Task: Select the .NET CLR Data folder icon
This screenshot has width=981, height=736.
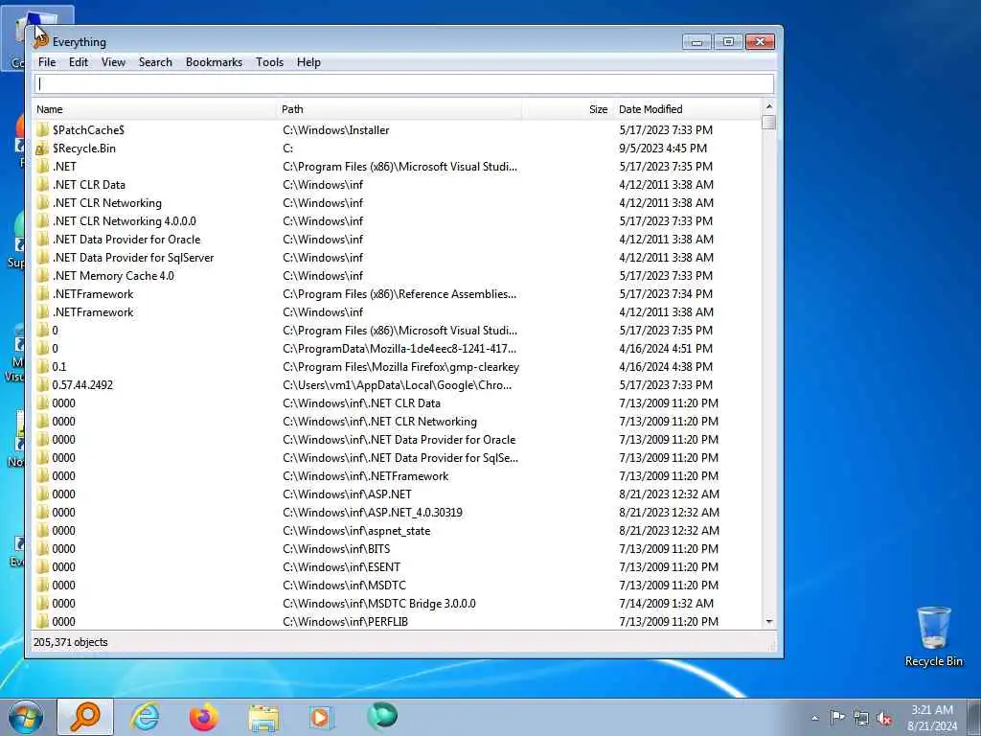Action: click(x=42, y=185)
